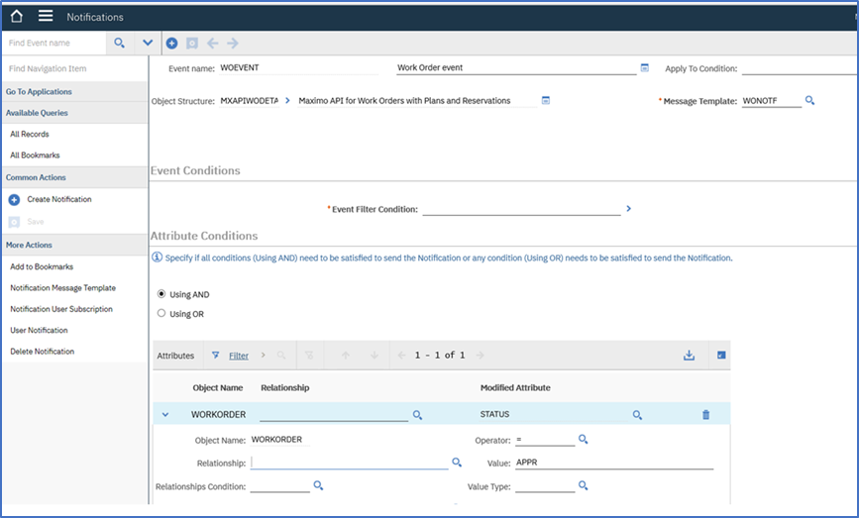Collapse the WORKORDER row details

165,415
